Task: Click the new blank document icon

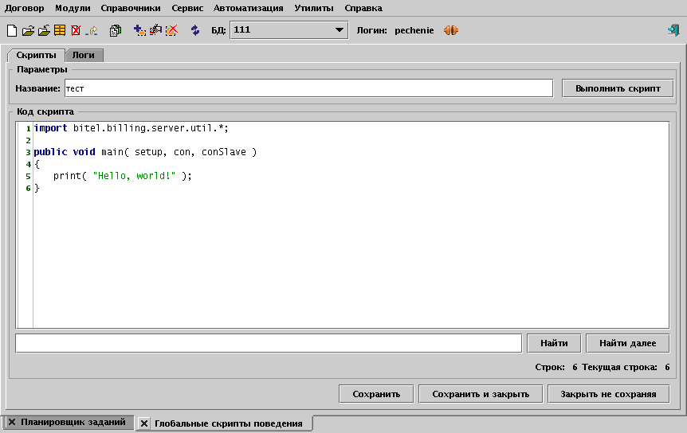Action: pyautogui.click(x=11, y=31)
